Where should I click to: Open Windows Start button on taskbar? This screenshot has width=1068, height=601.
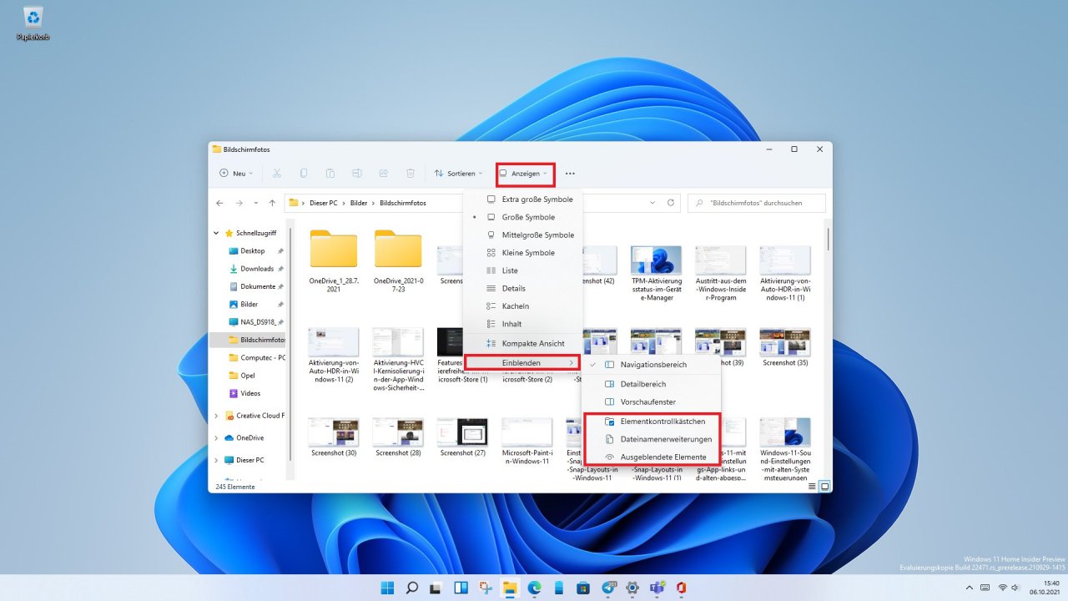pyautogui.click(x=388, y=588)
